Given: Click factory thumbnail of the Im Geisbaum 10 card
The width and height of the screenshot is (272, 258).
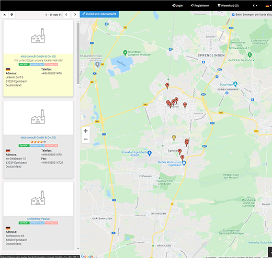Looking at the screenshot, I should click(38, 117).
